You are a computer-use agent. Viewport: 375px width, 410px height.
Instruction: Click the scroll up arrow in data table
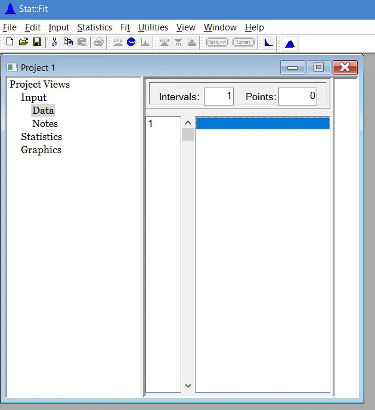[188, 123]
